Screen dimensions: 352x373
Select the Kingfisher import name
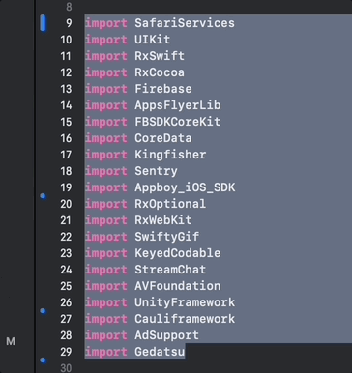(170, 155)
